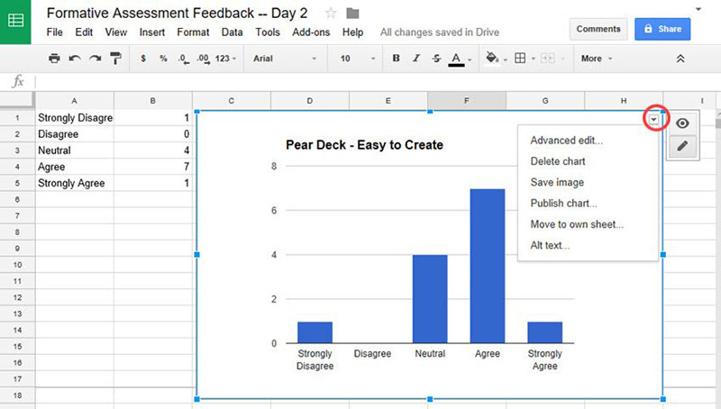This screenshot has width=721, height=409.
Task: Click the chart view mode eye icon
Action: click(682, 123)
